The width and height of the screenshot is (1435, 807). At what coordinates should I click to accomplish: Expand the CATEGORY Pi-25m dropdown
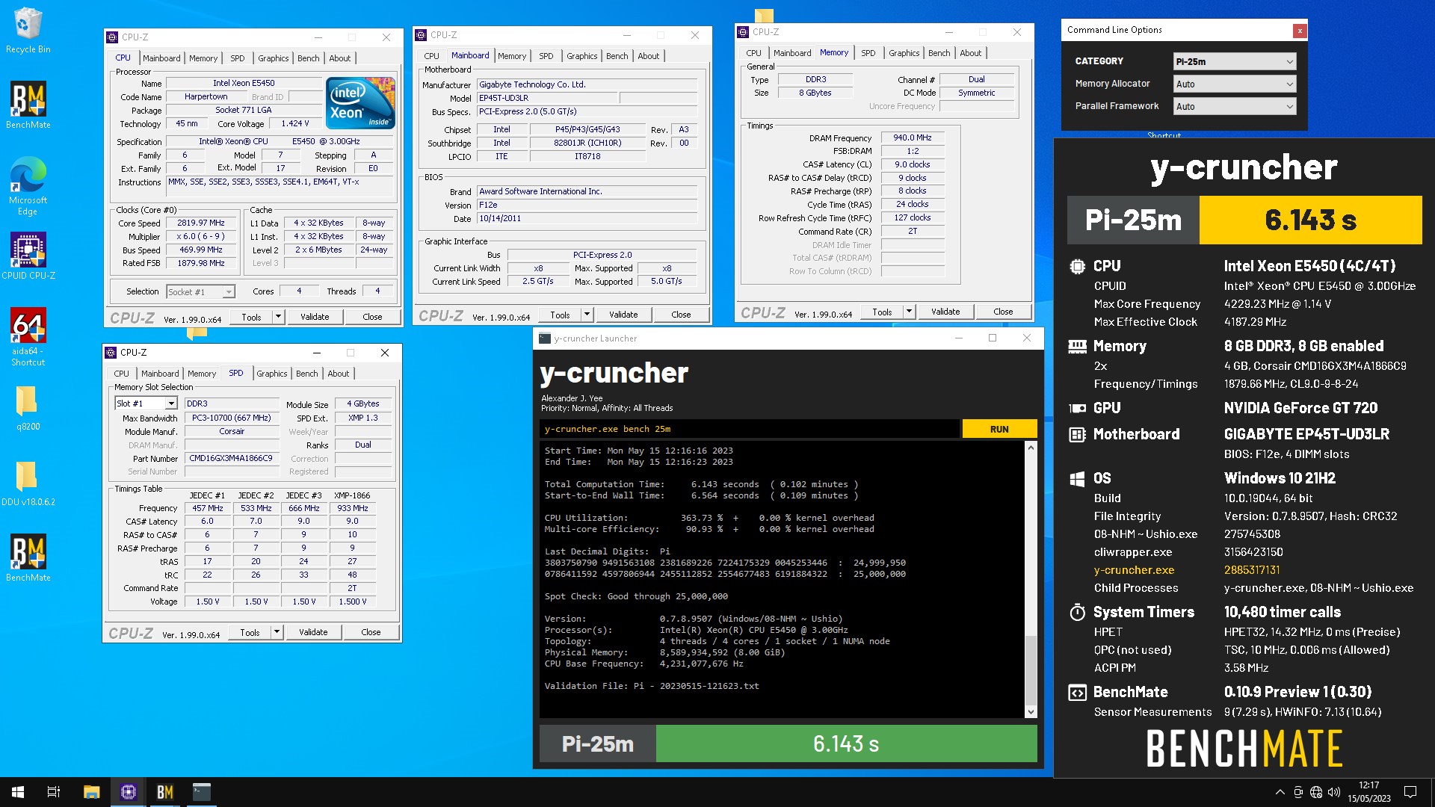click(1234, 61)
